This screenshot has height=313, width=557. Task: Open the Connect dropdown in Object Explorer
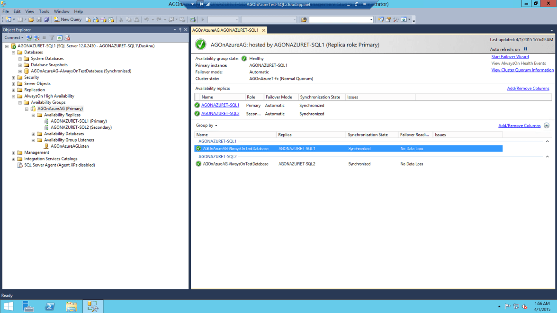click(13, 37)
